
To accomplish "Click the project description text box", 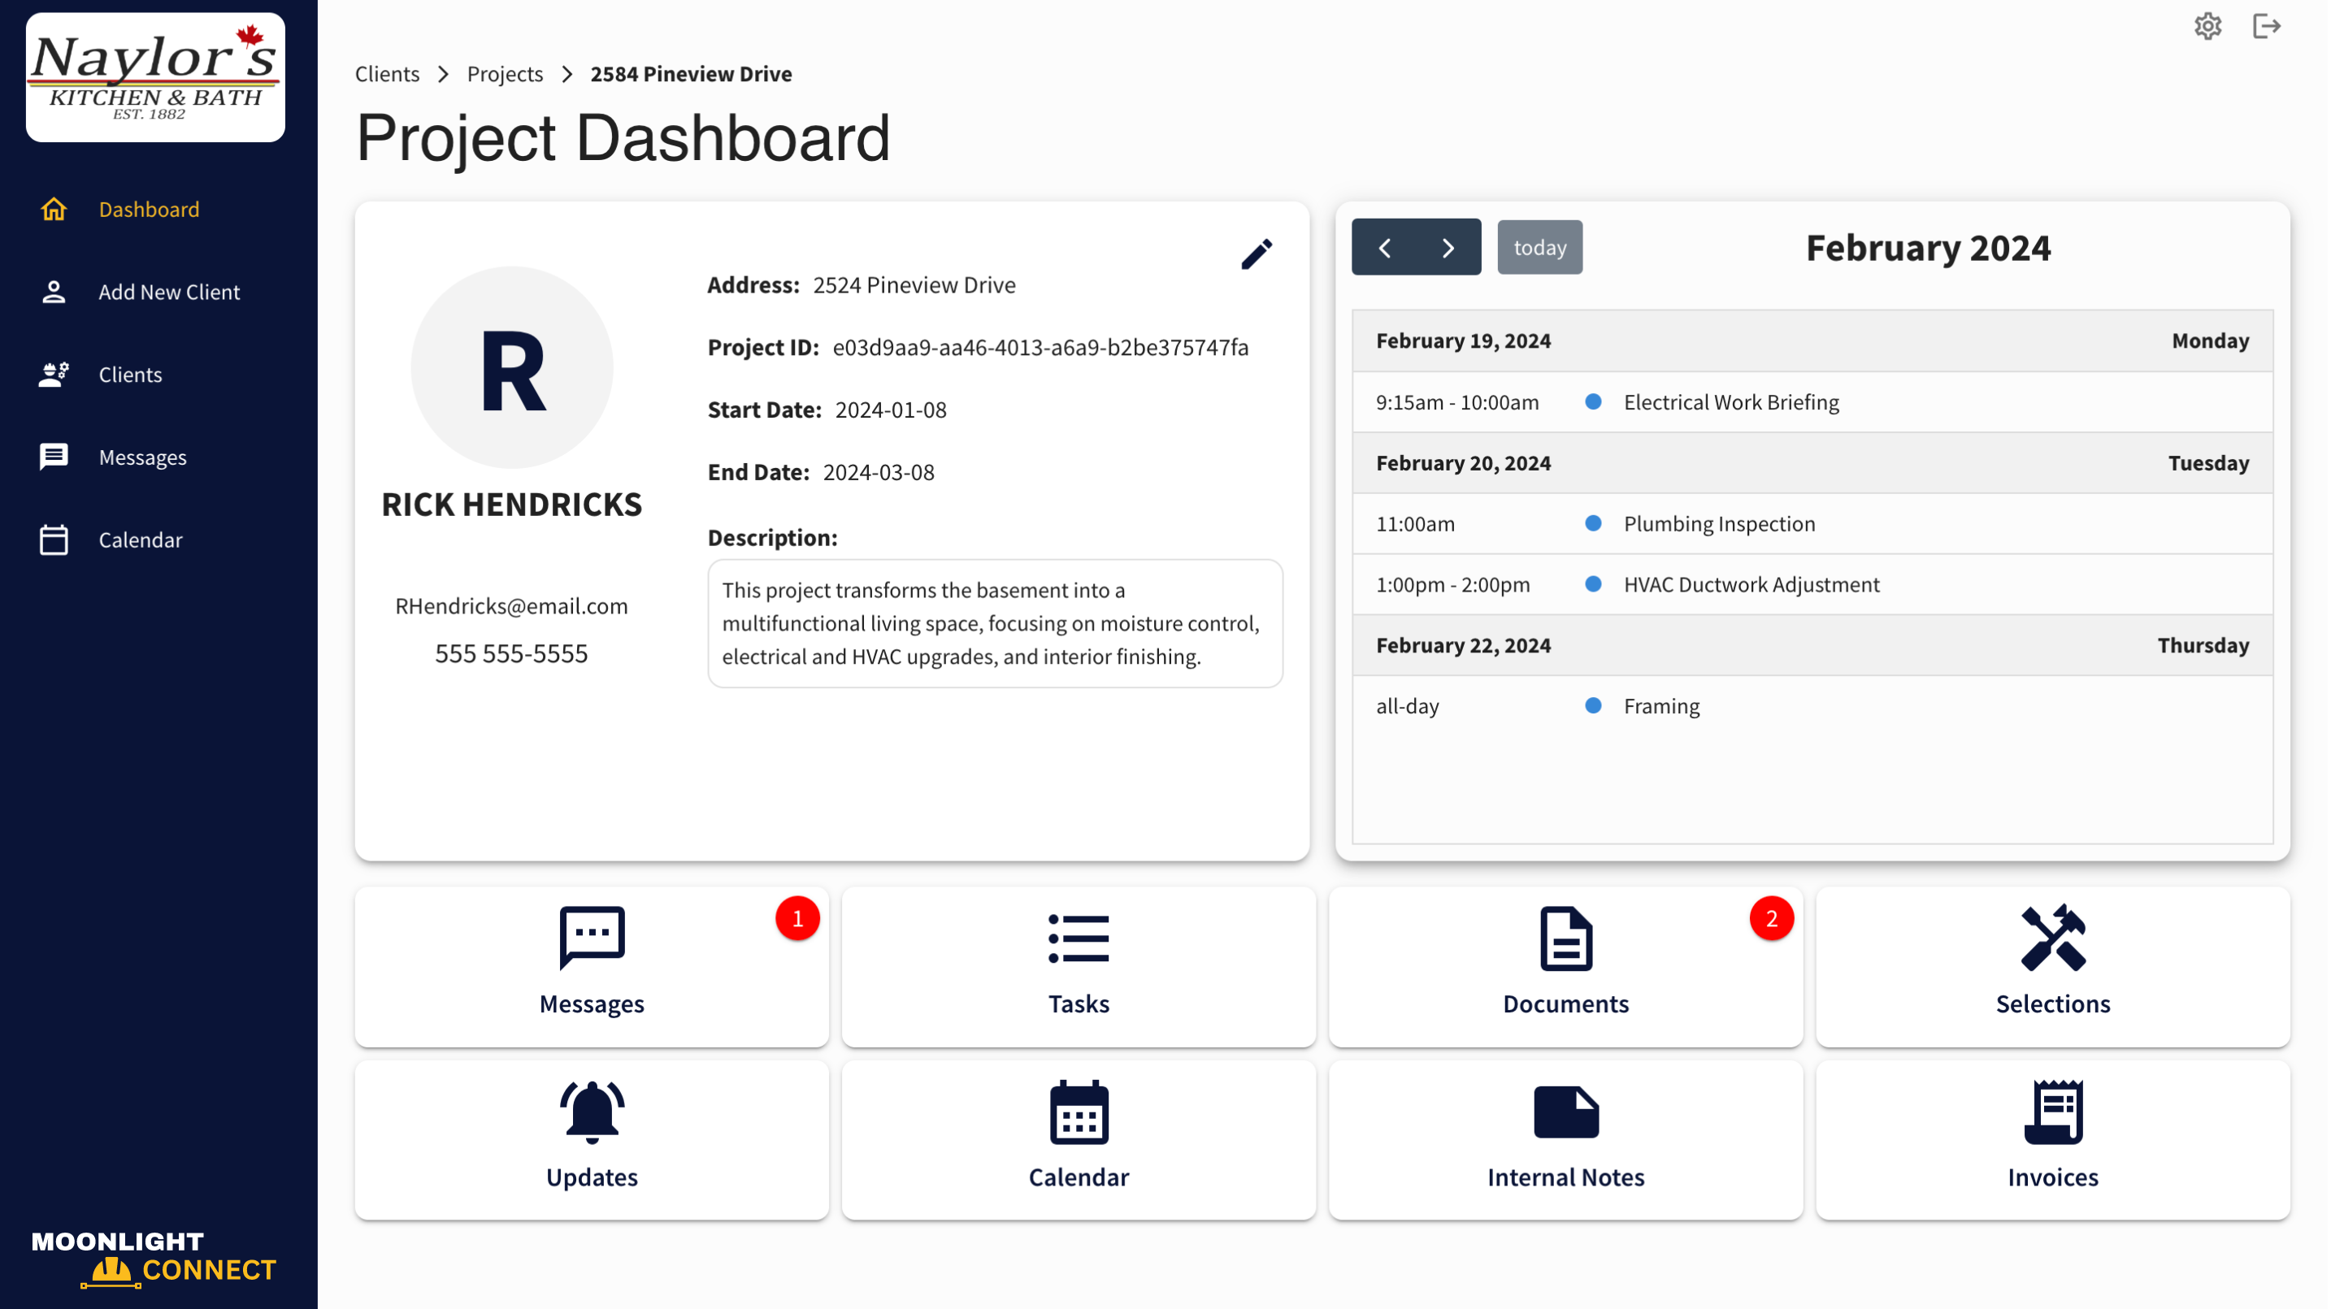I will (x=996, y=623).
